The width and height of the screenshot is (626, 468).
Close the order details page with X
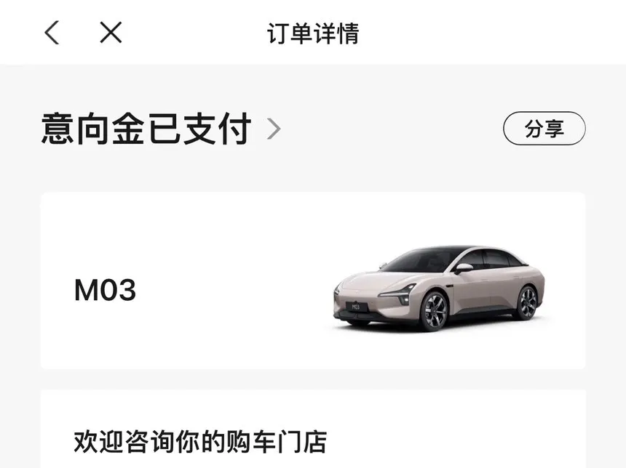[x=111, y=32]
